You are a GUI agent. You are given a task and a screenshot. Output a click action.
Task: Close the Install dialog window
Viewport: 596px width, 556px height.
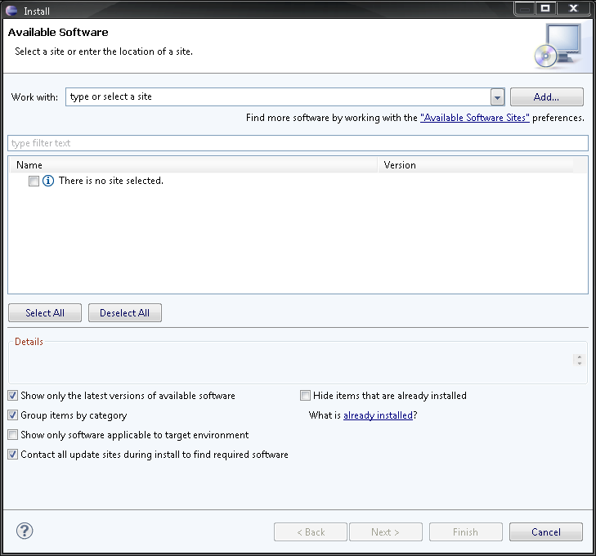point(573,8)
